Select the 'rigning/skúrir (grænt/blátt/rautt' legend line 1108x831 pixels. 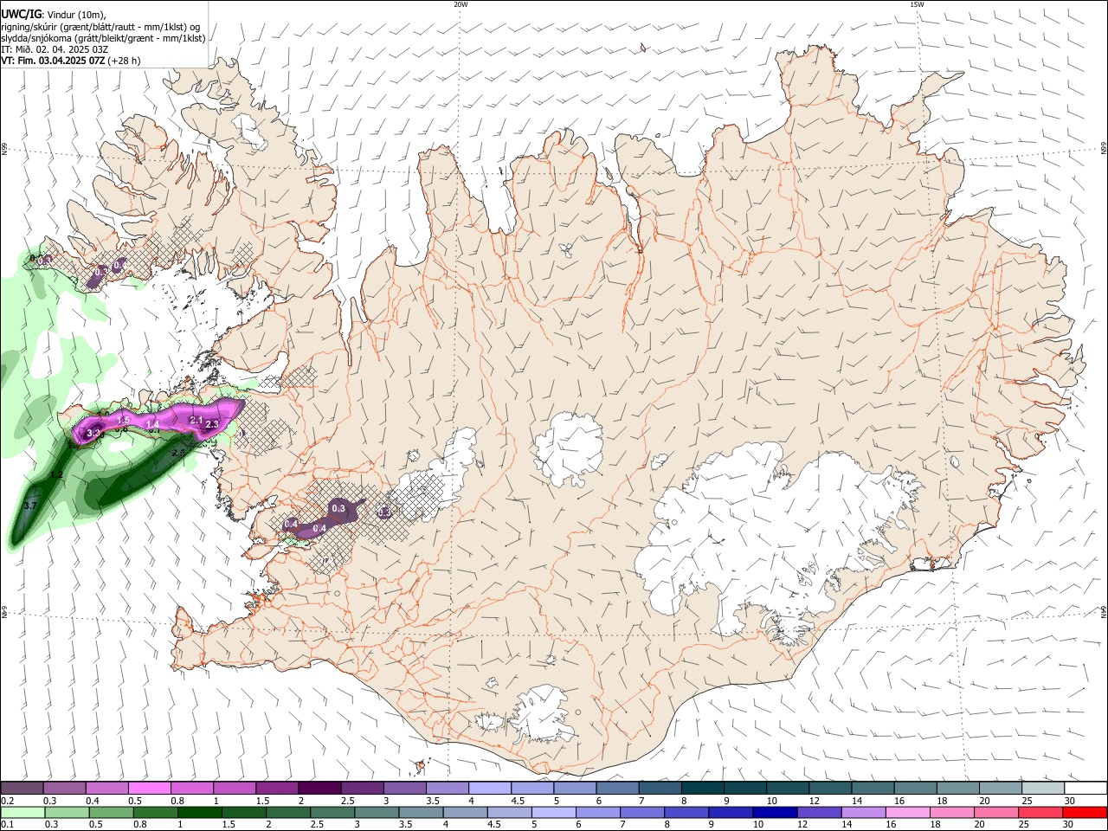[x=100, y=27]
